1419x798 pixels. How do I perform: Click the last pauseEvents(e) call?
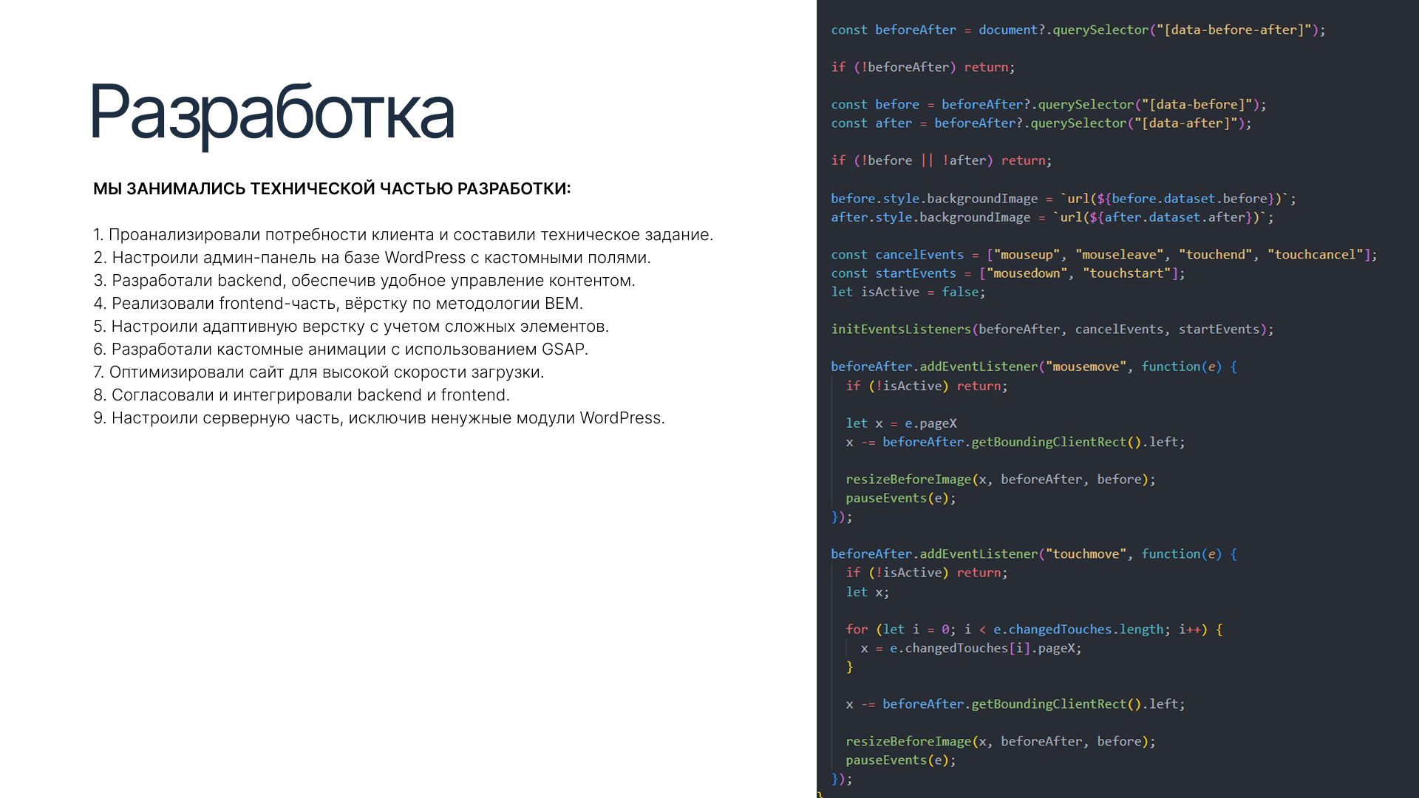[x=900, y=760]
